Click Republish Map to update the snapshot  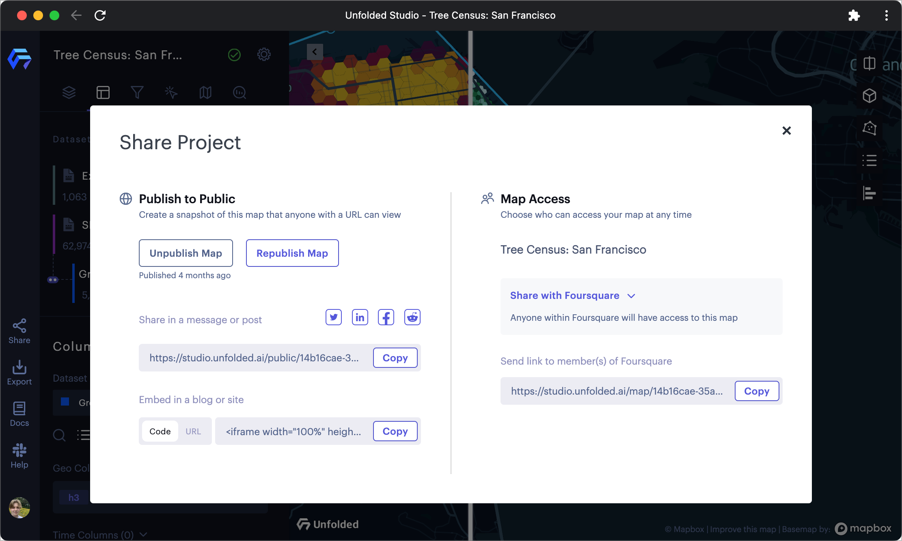click(292, 253)
